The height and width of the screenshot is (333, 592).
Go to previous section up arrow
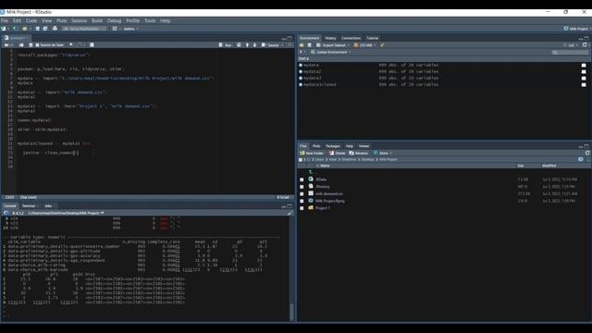pyautogui.click(x=247, y=45)
